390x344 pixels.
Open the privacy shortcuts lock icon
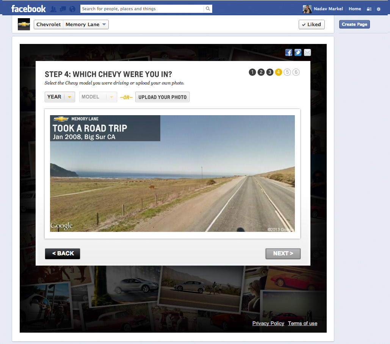(x=369, y=9)
